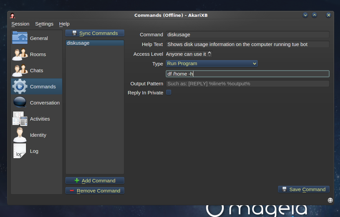Open the Settings menu

coord(44,24)
